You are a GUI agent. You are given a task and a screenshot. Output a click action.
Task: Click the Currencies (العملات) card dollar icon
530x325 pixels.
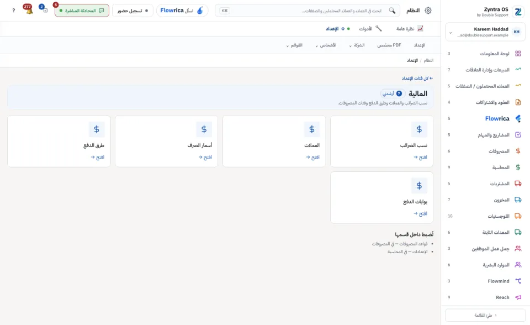click(311, 129)
